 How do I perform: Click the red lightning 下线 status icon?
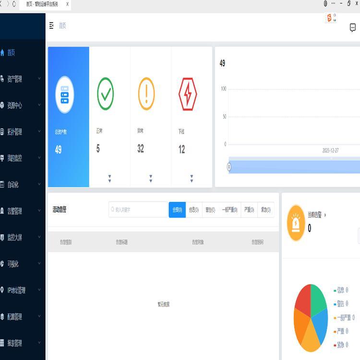point(187,94)
